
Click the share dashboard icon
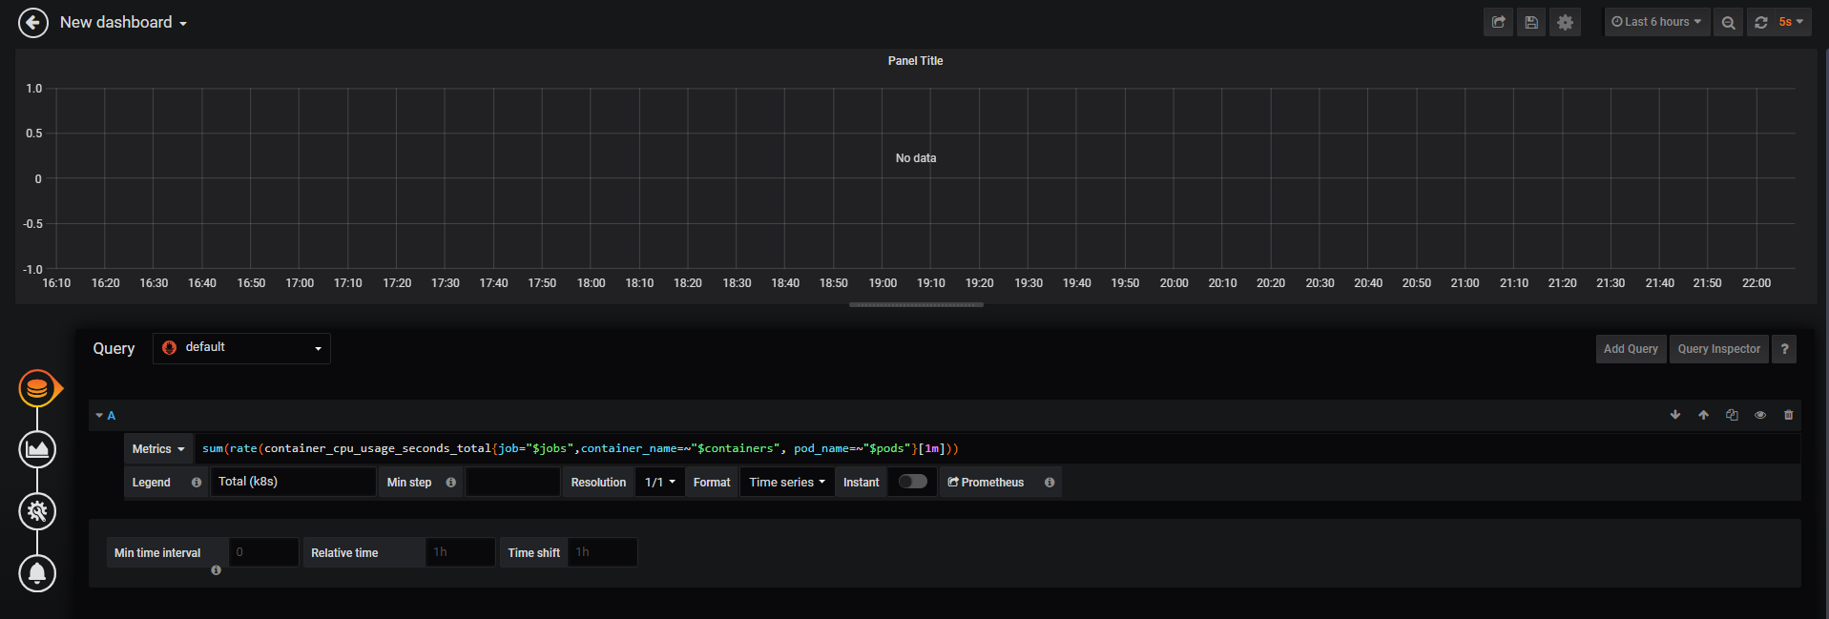coord(1498,22)
